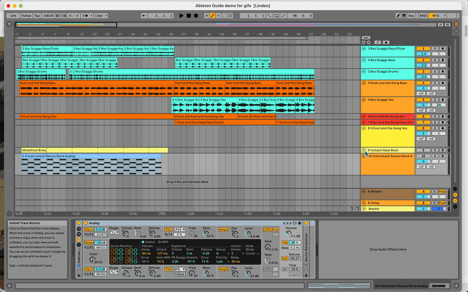Viewport: 468px width, 292px height.
Task: Click the previous locator arrow under Set
Action: coord(363,42)
